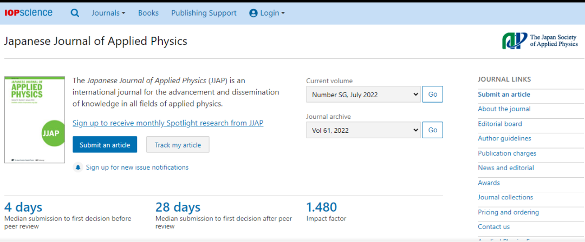Open the Publication charges link
The image size is (585, 242).
(x=507, y=153)
